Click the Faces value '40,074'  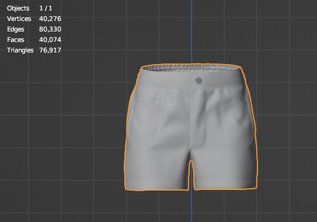[x=50, y=40]
